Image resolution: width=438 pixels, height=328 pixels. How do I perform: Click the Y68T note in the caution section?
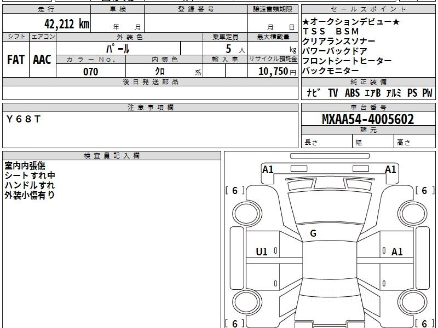click(x=24, y=119)
